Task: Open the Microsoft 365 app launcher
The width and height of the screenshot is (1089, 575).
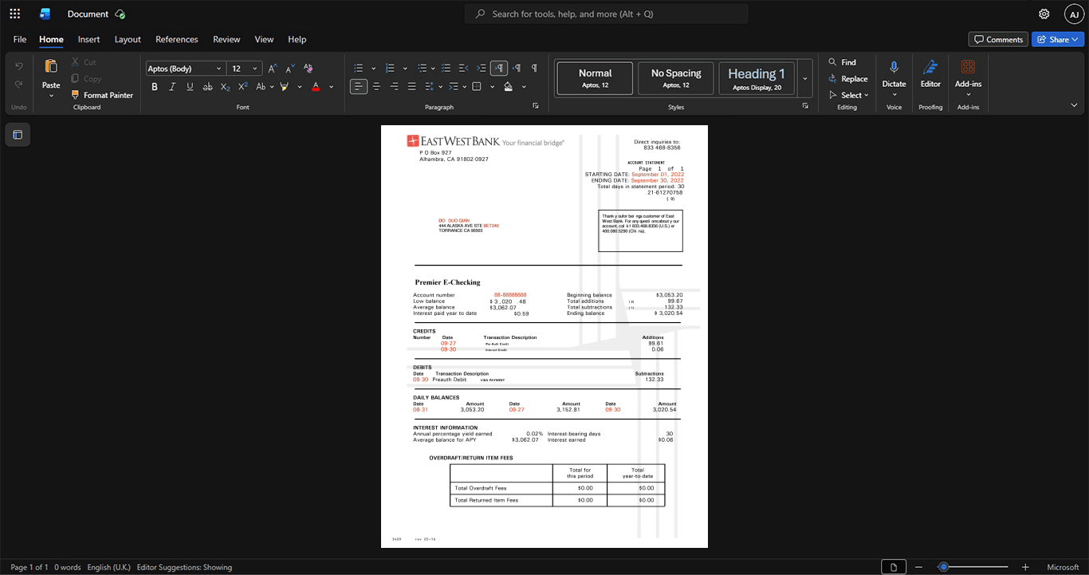Action: 14,14
